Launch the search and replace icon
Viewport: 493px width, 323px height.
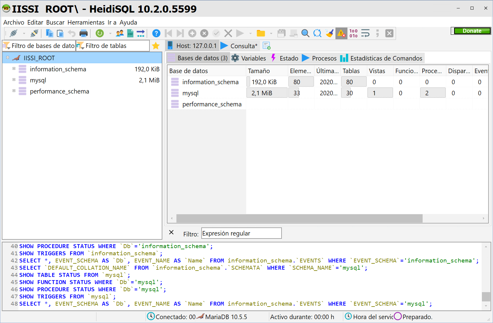(x=317, y=33)
